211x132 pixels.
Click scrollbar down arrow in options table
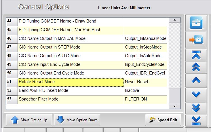[x=174, y=107]
